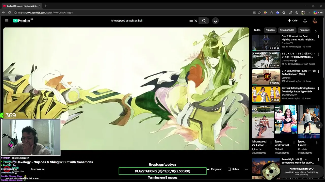Open the media control music-note icon

point(290,13)
